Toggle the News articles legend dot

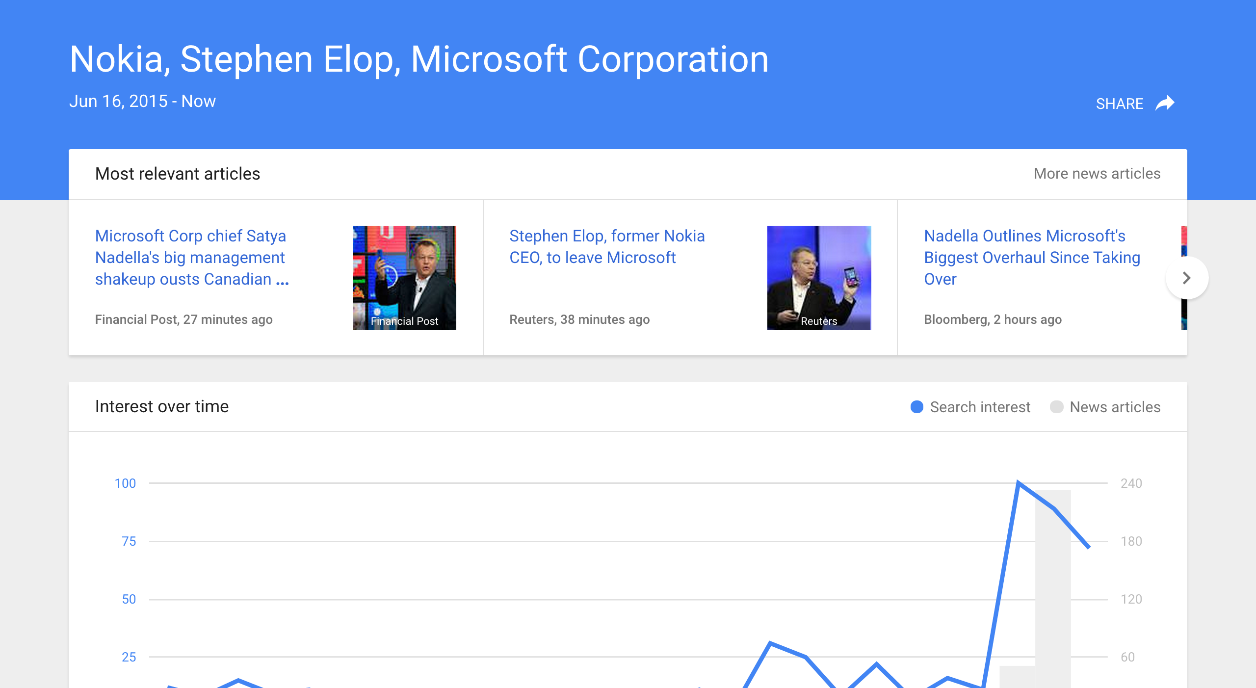coord(1056,407)
